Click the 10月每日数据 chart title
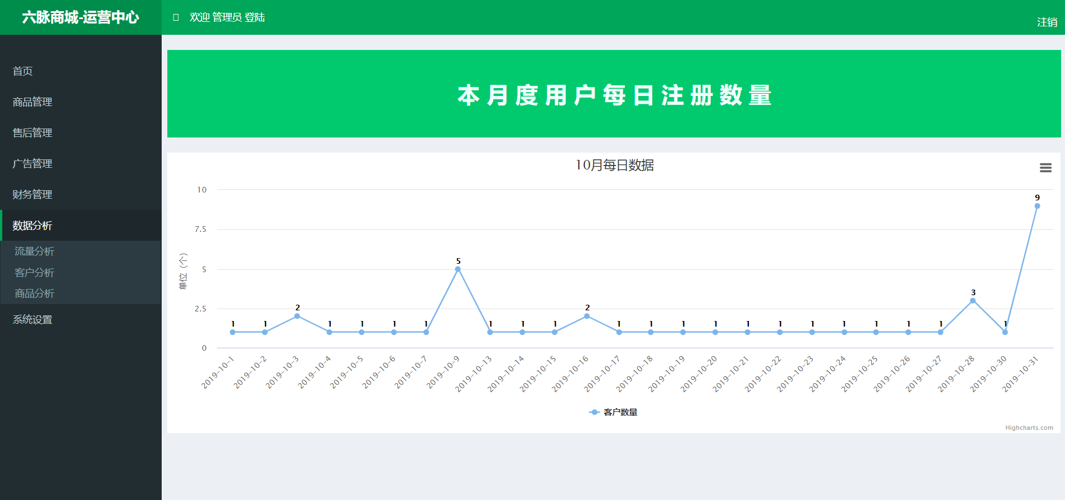The width and height of the screenshot is (1065, 500). click(615, 166)
